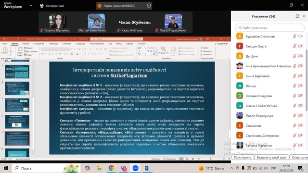Screen dimensions: 308x173
Task: Click Включить свой звук button
Action: point(271,157)
